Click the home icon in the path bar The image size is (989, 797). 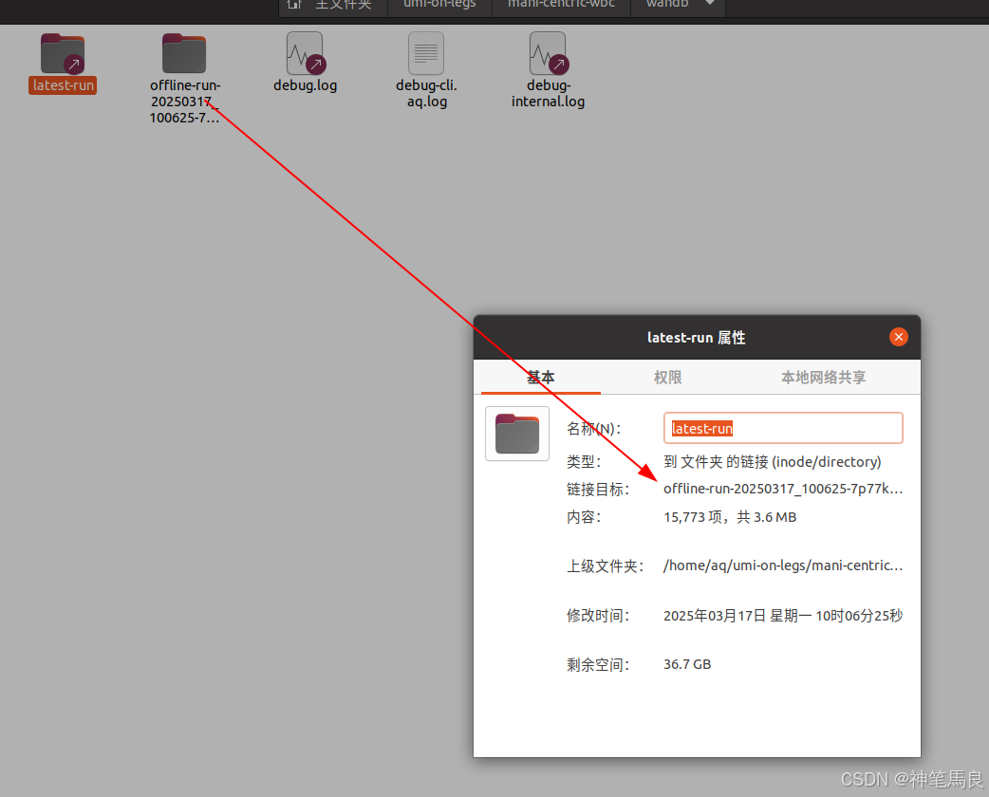(x=294, y=5)
